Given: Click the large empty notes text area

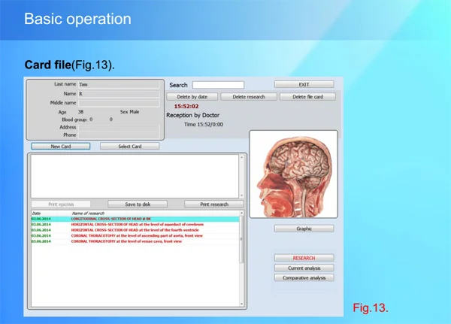Looking at the screenshot, I should tap(135, 176).
